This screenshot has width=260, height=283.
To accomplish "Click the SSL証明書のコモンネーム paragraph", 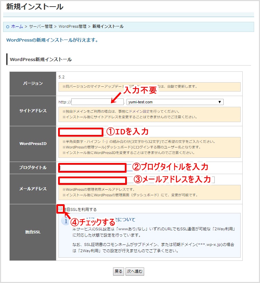I will click(154, 248).
